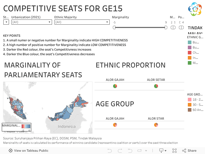
Task: Open the Urbanization (2021) dropdown
Action: coord(49,22)
